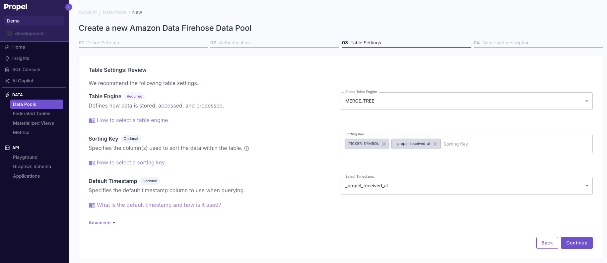Open the Select Table Engine dropdown

pos(466,101)
